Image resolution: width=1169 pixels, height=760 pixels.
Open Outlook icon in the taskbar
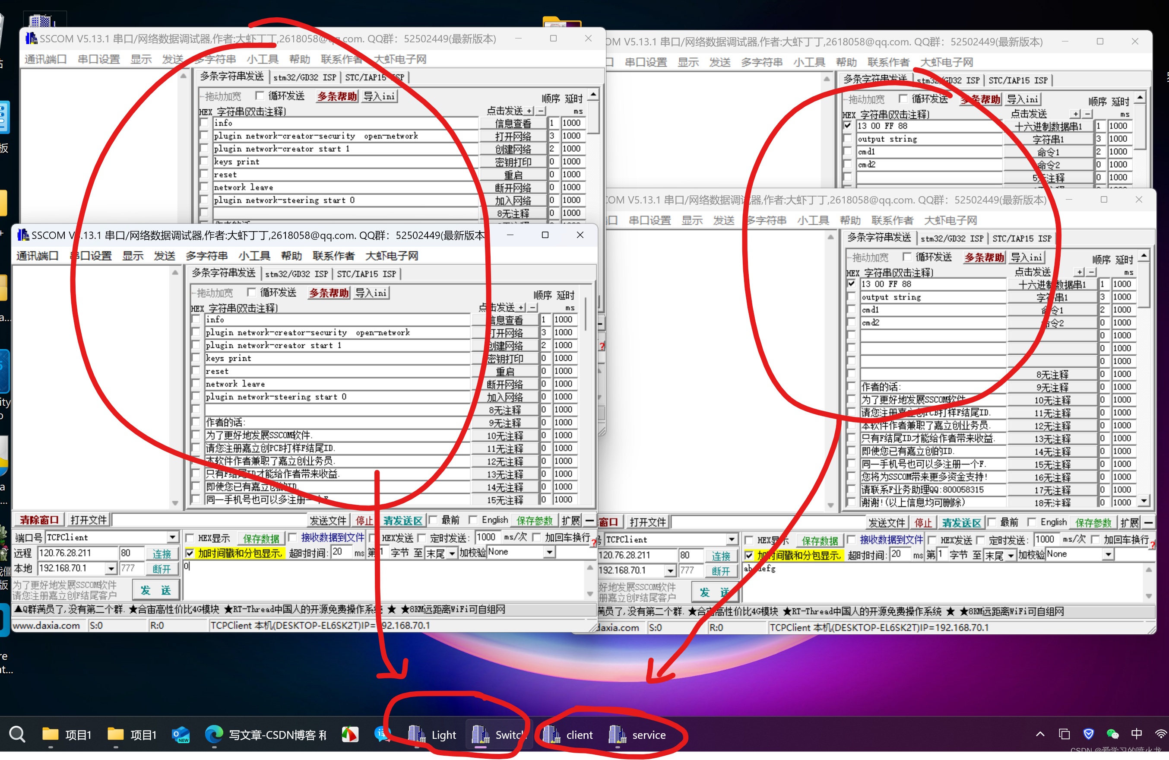[180, 735]
